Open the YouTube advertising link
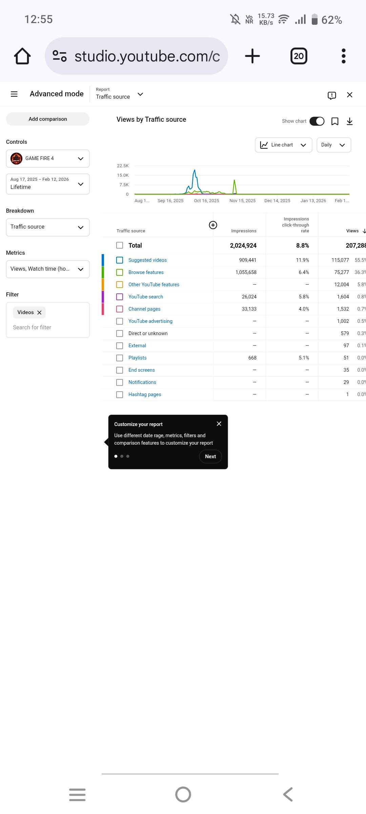This screenshot has width=366, height=814. coord(150,321)
